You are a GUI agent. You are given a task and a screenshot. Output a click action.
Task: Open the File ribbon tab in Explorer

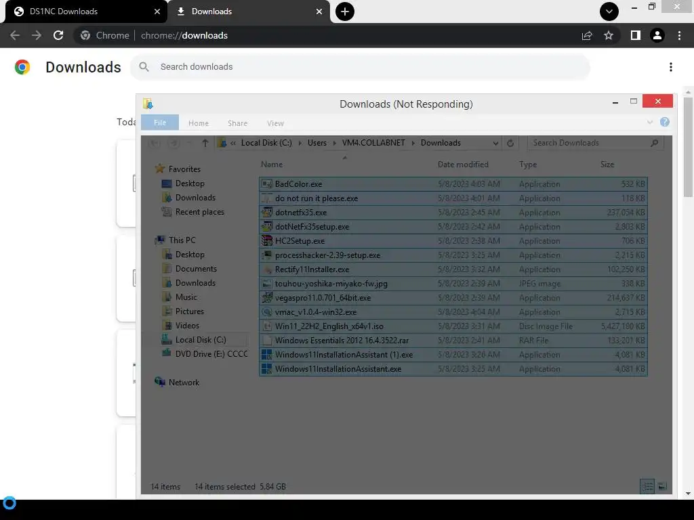(x=160, y=123)
